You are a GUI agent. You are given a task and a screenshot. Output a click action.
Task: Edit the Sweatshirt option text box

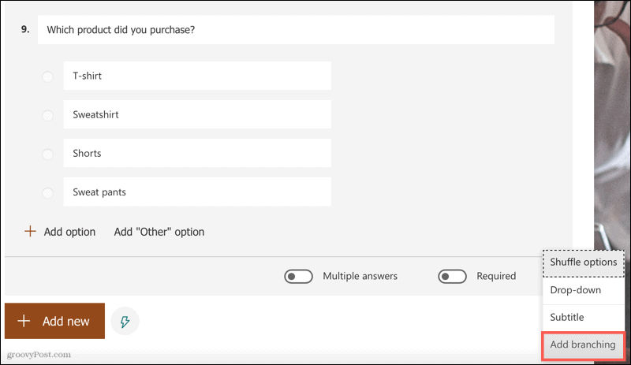click(x=197, y=115)
